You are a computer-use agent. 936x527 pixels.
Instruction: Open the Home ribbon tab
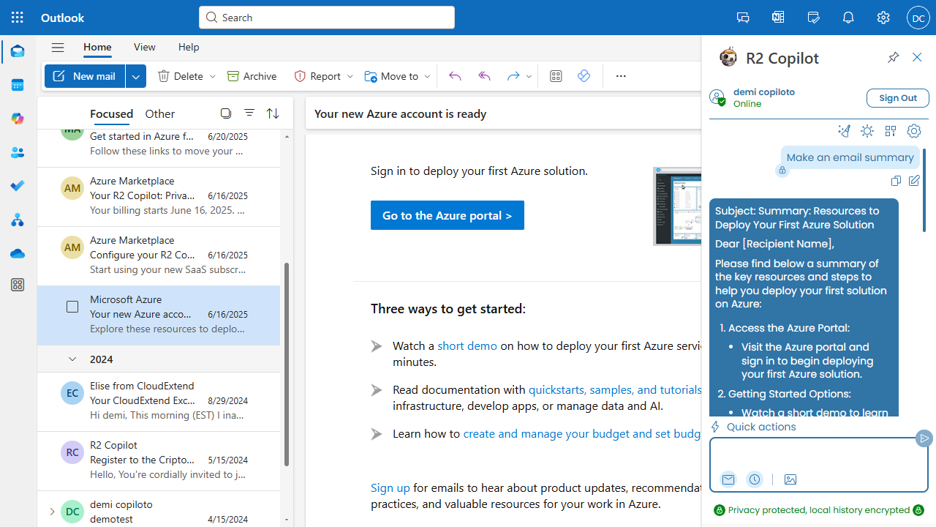[97, 47]
